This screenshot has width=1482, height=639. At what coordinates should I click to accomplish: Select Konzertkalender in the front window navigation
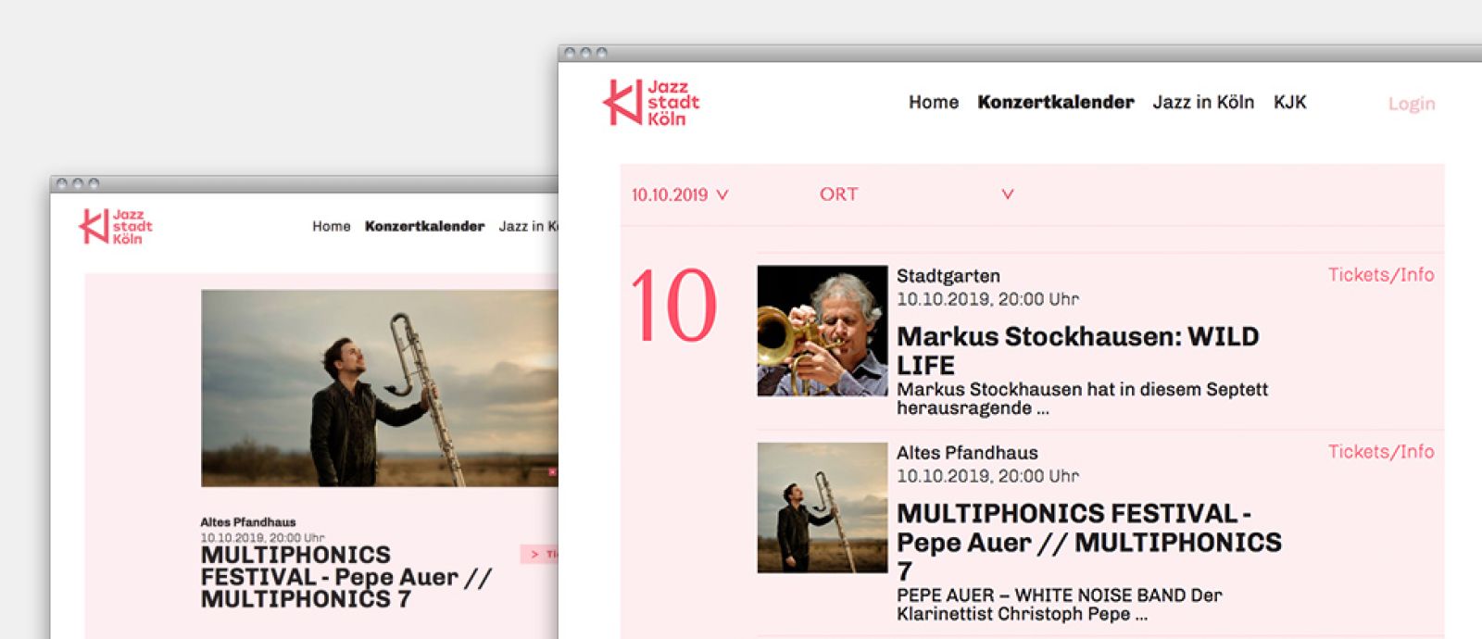(1055, 102)
